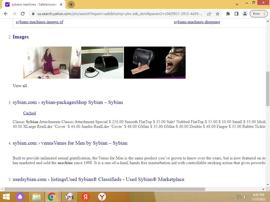Open File Explorer from the taskbar
This screenshot has height=202, width=270.
pyautogui.click(x=36, y=197)
